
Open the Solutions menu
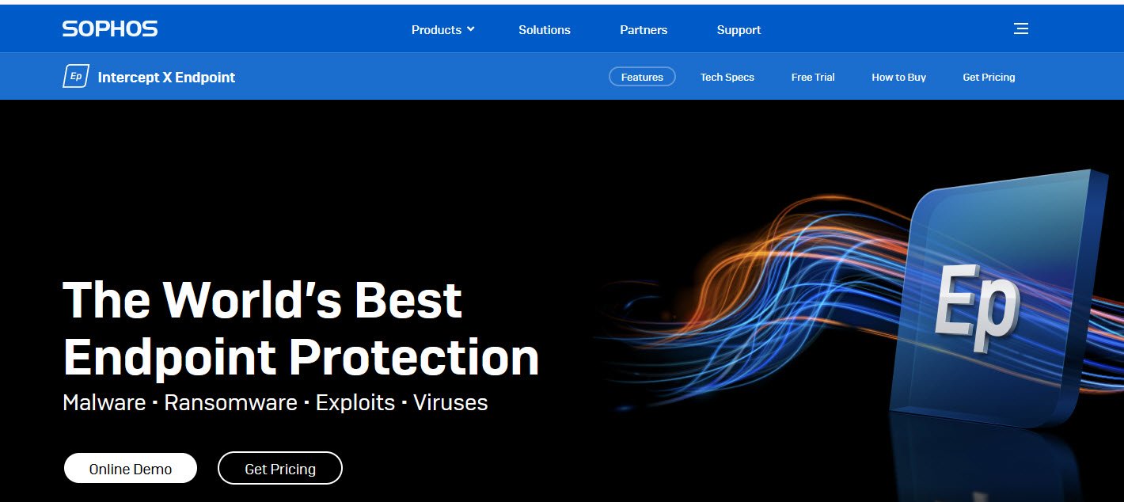545,29
